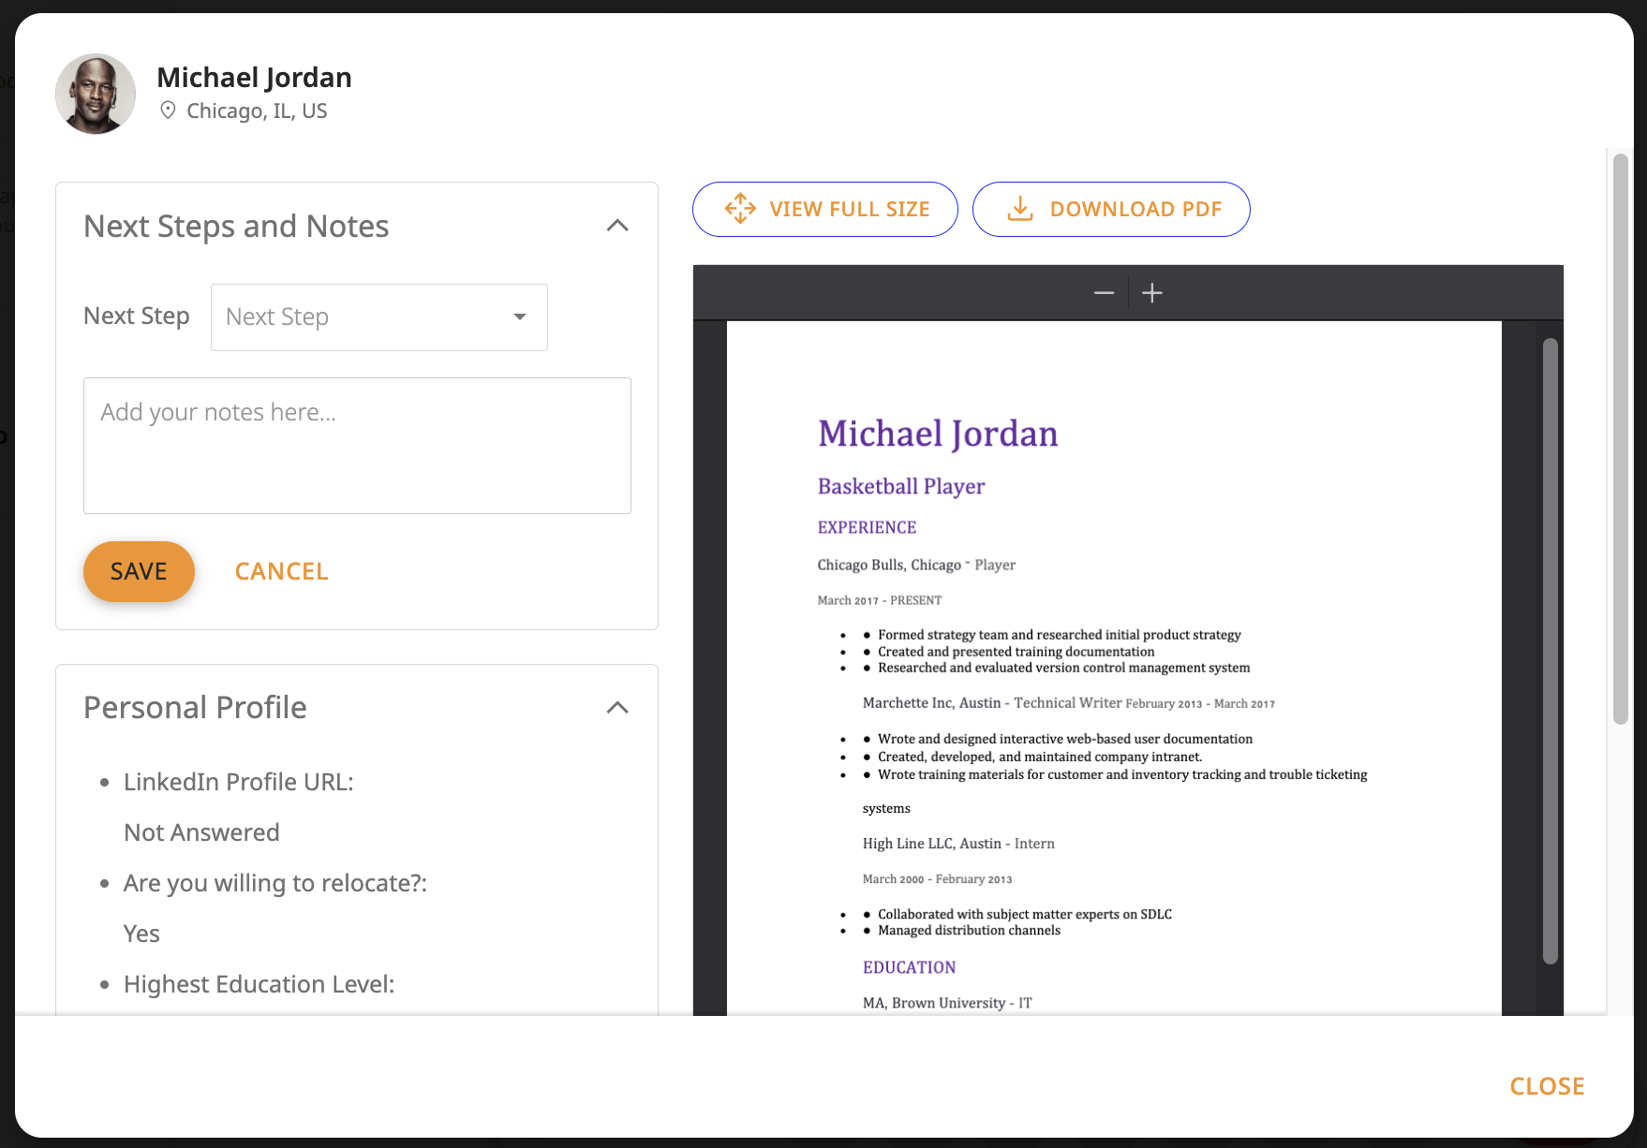Click the 'Personal Profile' section heading
The height and width of the screenshot is (1148, 1647).
[195, 708]
